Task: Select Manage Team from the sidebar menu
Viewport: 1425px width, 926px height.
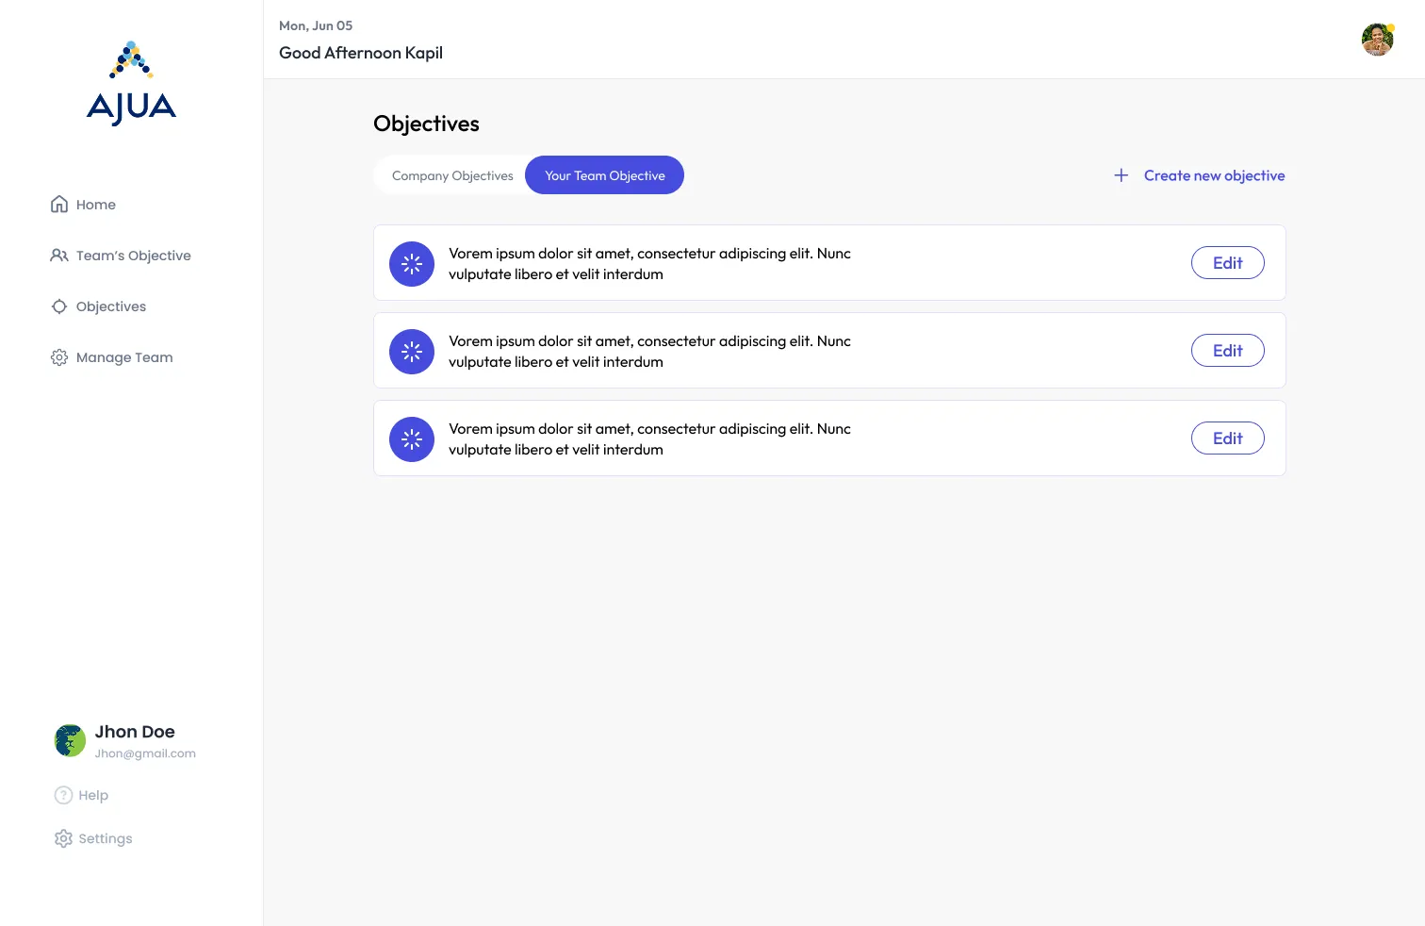Action: (x=124, y=356)
